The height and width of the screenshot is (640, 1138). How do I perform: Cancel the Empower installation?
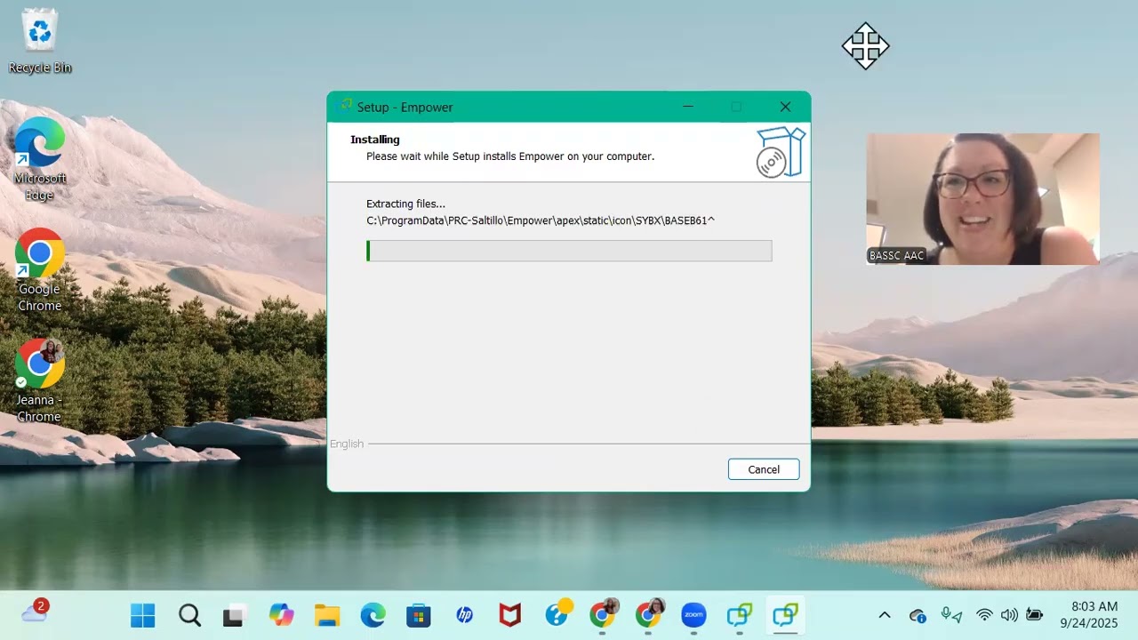tap(764, 469)
